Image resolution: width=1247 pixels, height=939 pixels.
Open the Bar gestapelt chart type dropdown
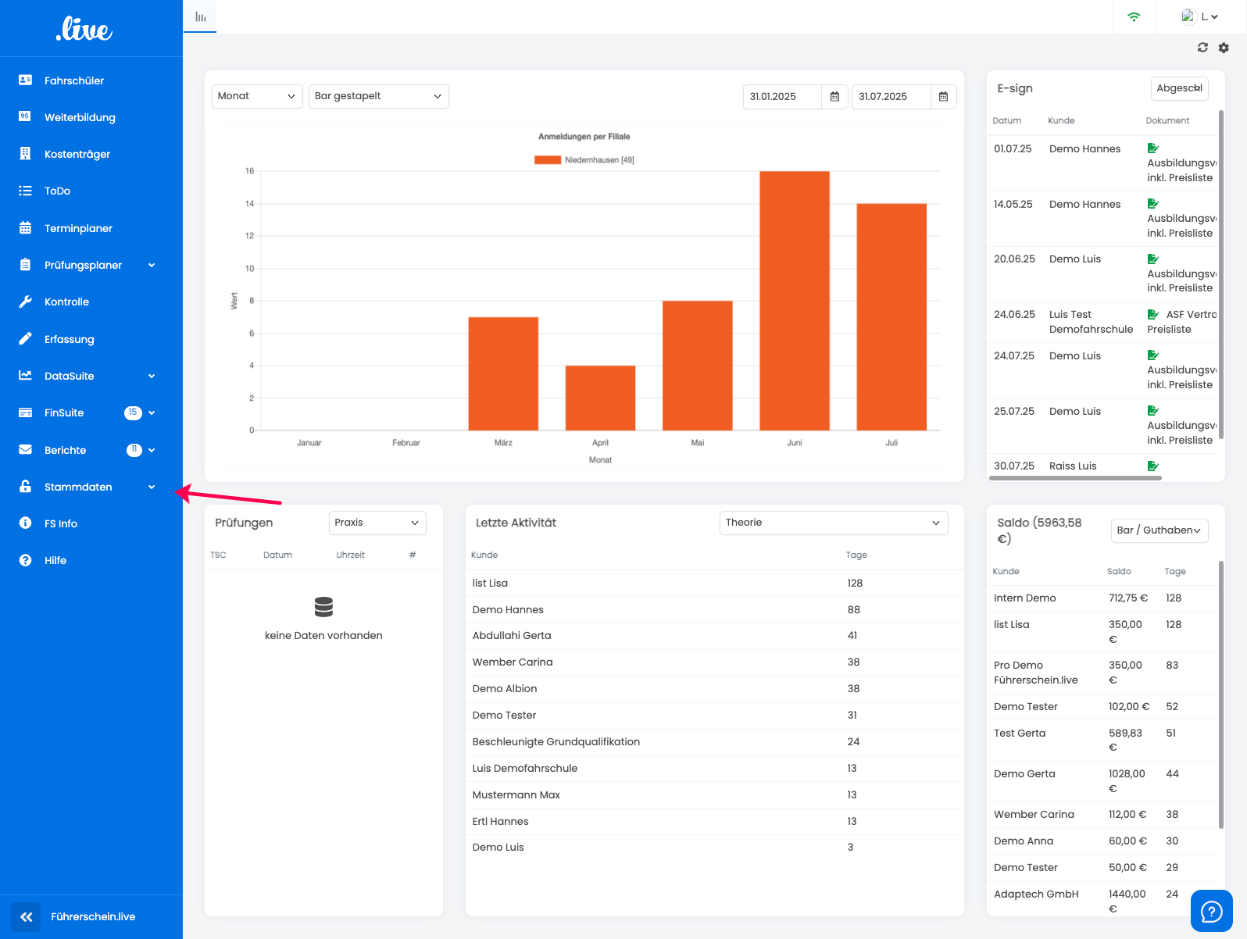coord(378,96)
